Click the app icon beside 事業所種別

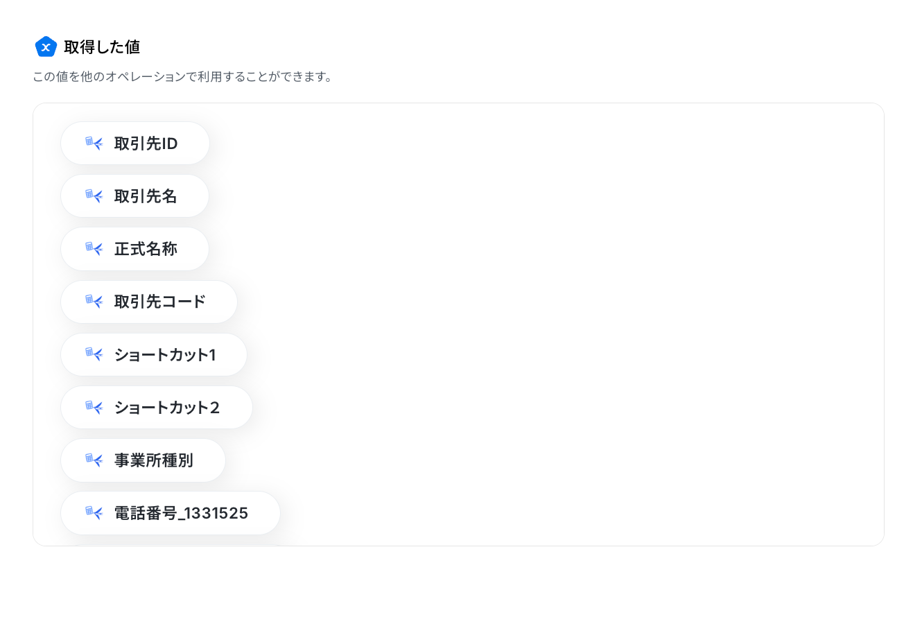94,460
